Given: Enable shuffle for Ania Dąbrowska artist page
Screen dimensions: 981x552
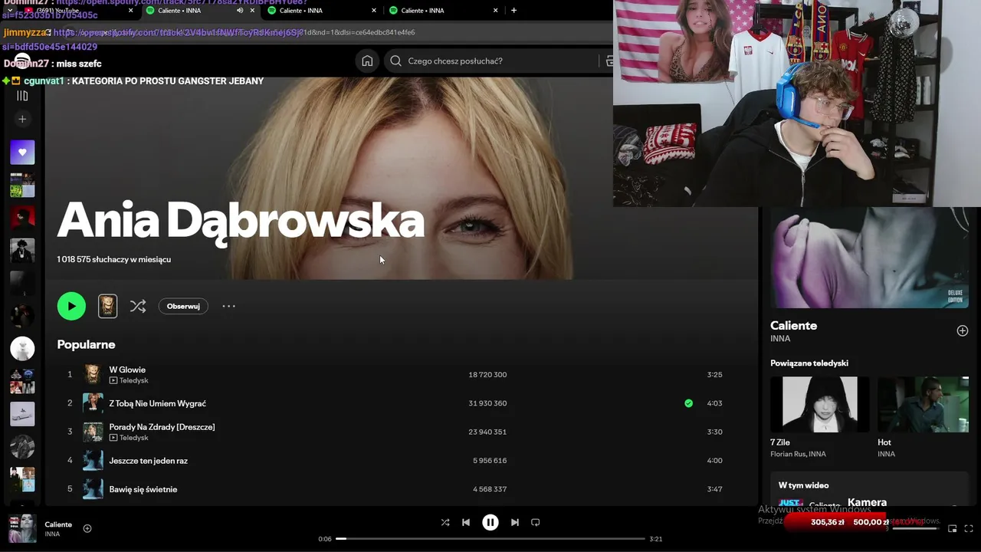Looking at the screenshot, I should (x=138, y=306).
